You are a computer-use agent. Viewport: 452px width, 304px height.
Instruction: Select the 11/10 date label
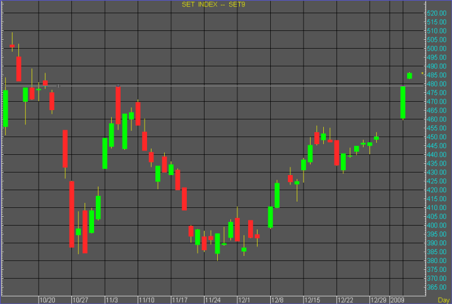coord(146,300)
